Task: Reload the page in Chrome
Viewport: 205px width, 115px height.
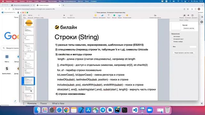Action: [9, 9]
